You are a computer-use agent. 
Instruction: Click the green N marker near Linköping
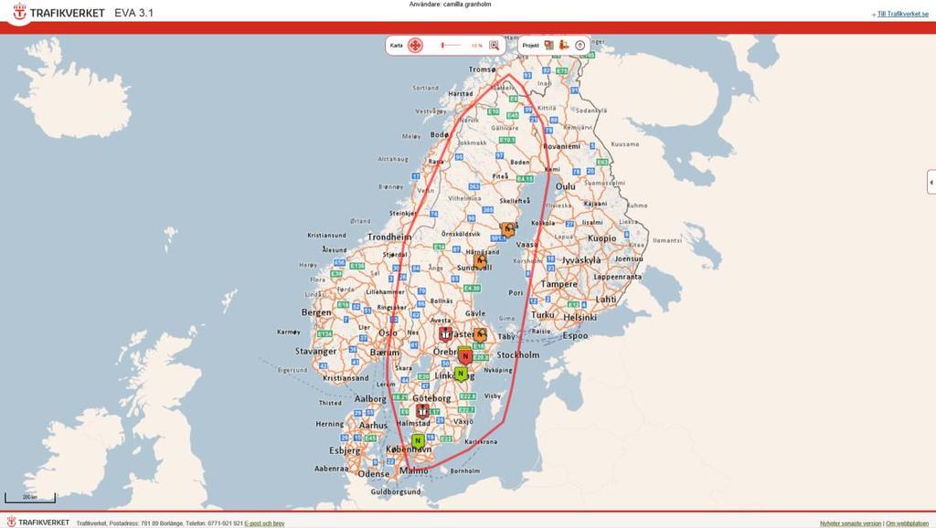(x=461, y=374)
